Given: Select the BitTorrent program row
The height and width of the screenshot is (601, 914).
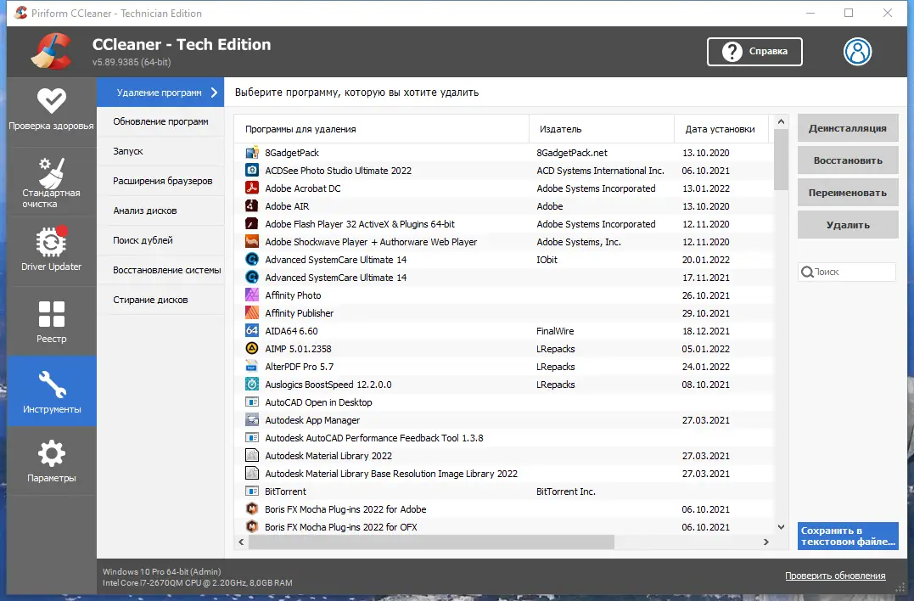Looking at the screenshot, I should (x=285, y=491).
